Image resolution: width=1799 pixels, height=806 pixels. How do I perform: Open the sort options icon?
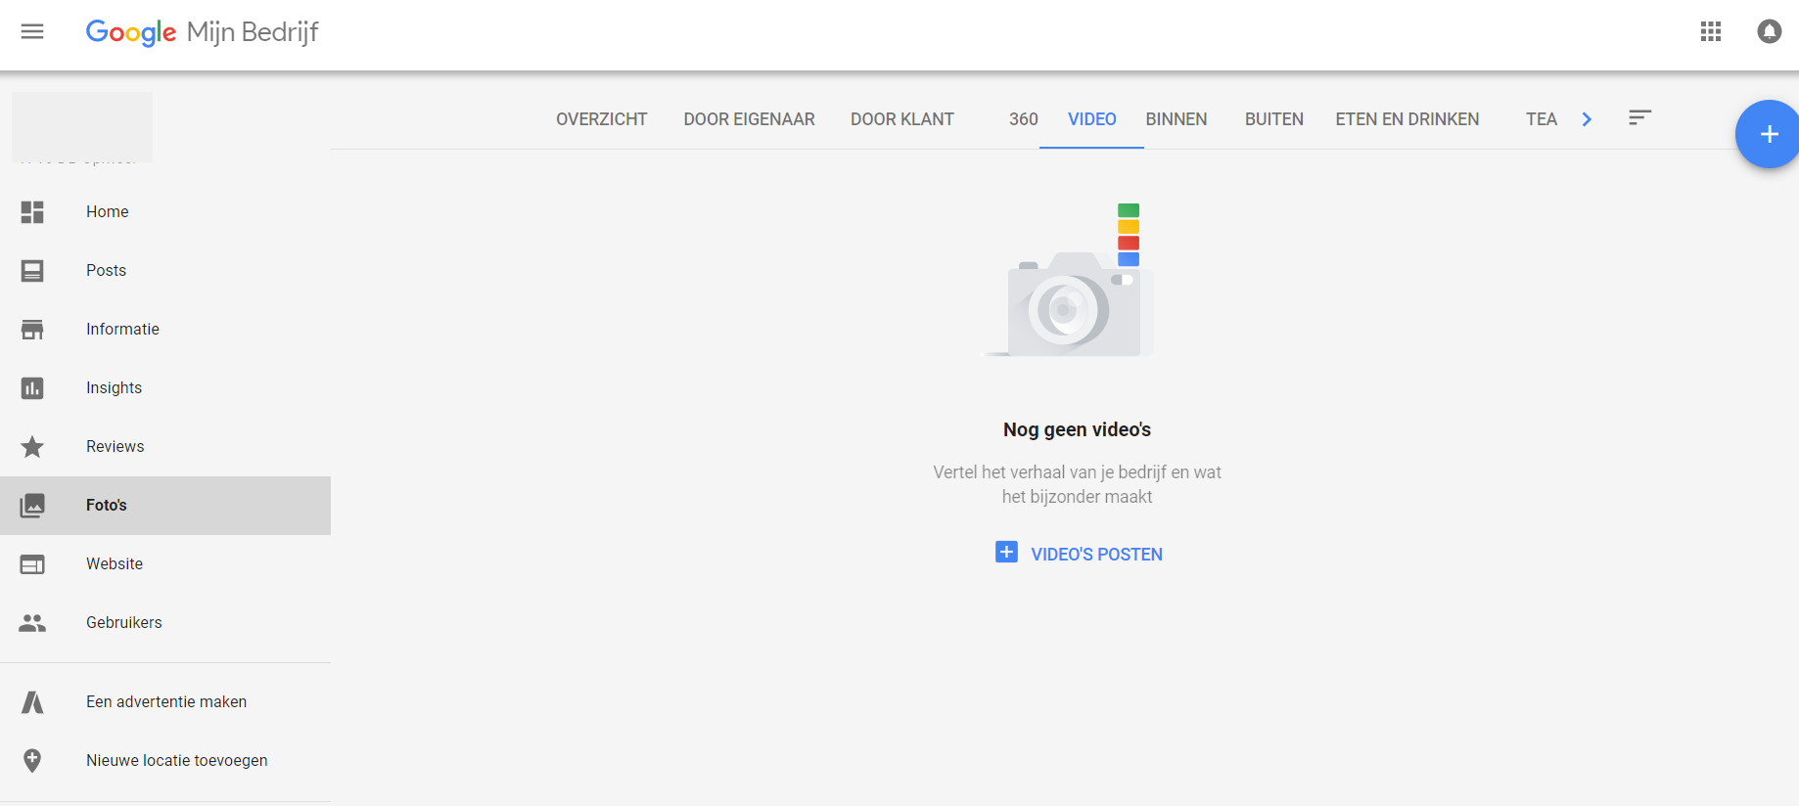1639,118
